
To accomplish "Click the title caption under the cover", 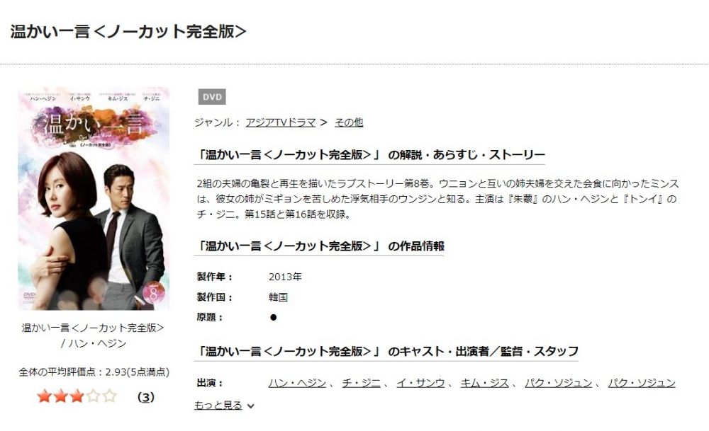I will pos(93,335).
